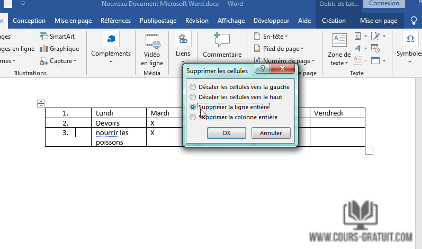Screen dimensions: 422x249
Task: Click the Vendredi table cell
Action: tap(337, 113)
